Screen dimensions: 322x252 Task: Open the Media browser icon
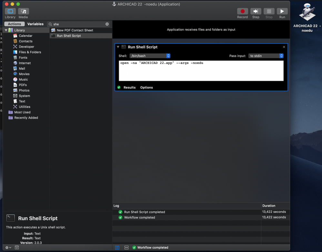click(23, 11)
